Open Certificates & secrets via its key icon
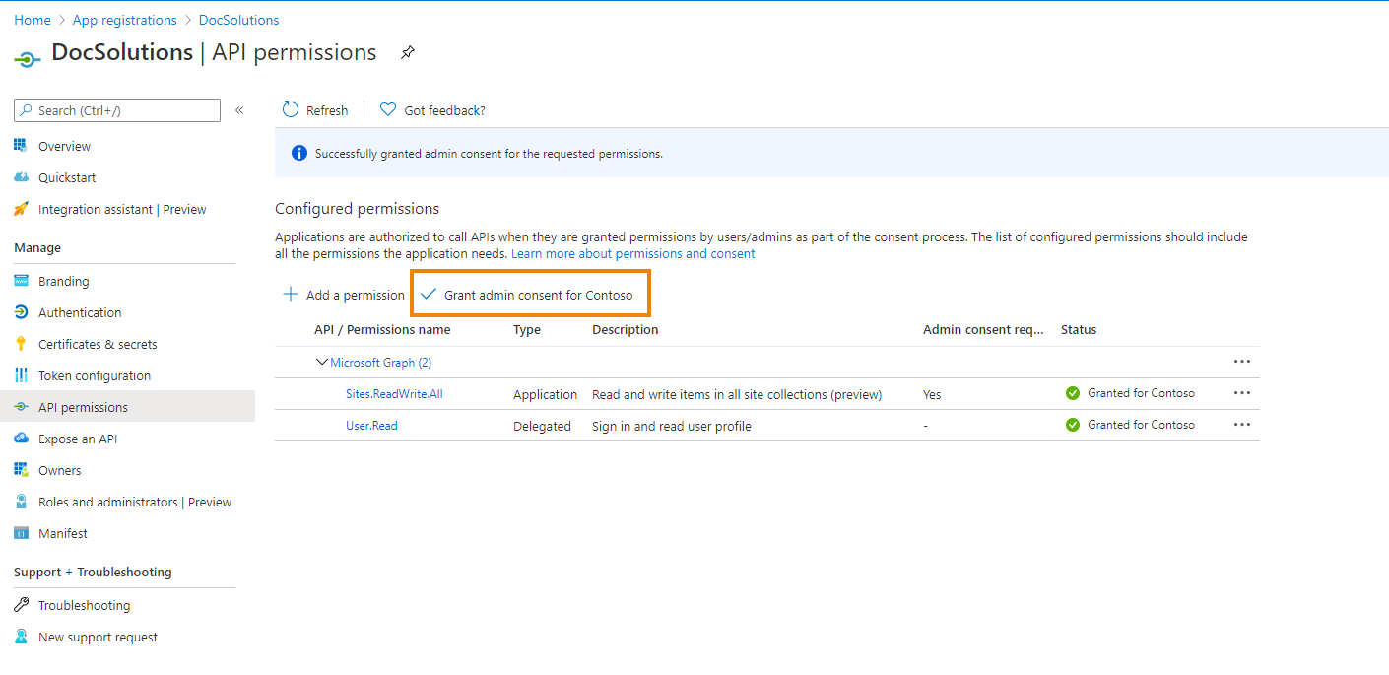Viewport: 1389px width, 675px height. click(x=21, y=344)
